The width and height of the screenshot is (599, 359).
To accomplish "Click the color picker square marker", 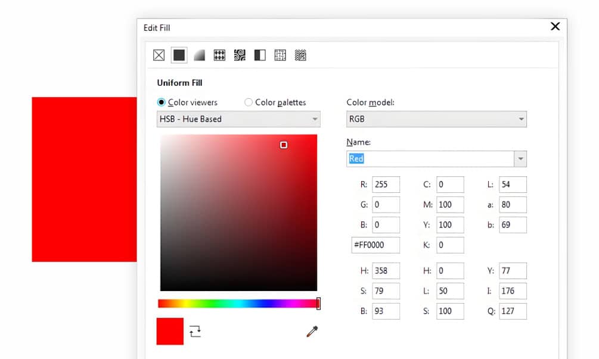I will pyautogui.click(x=284, y=145).
